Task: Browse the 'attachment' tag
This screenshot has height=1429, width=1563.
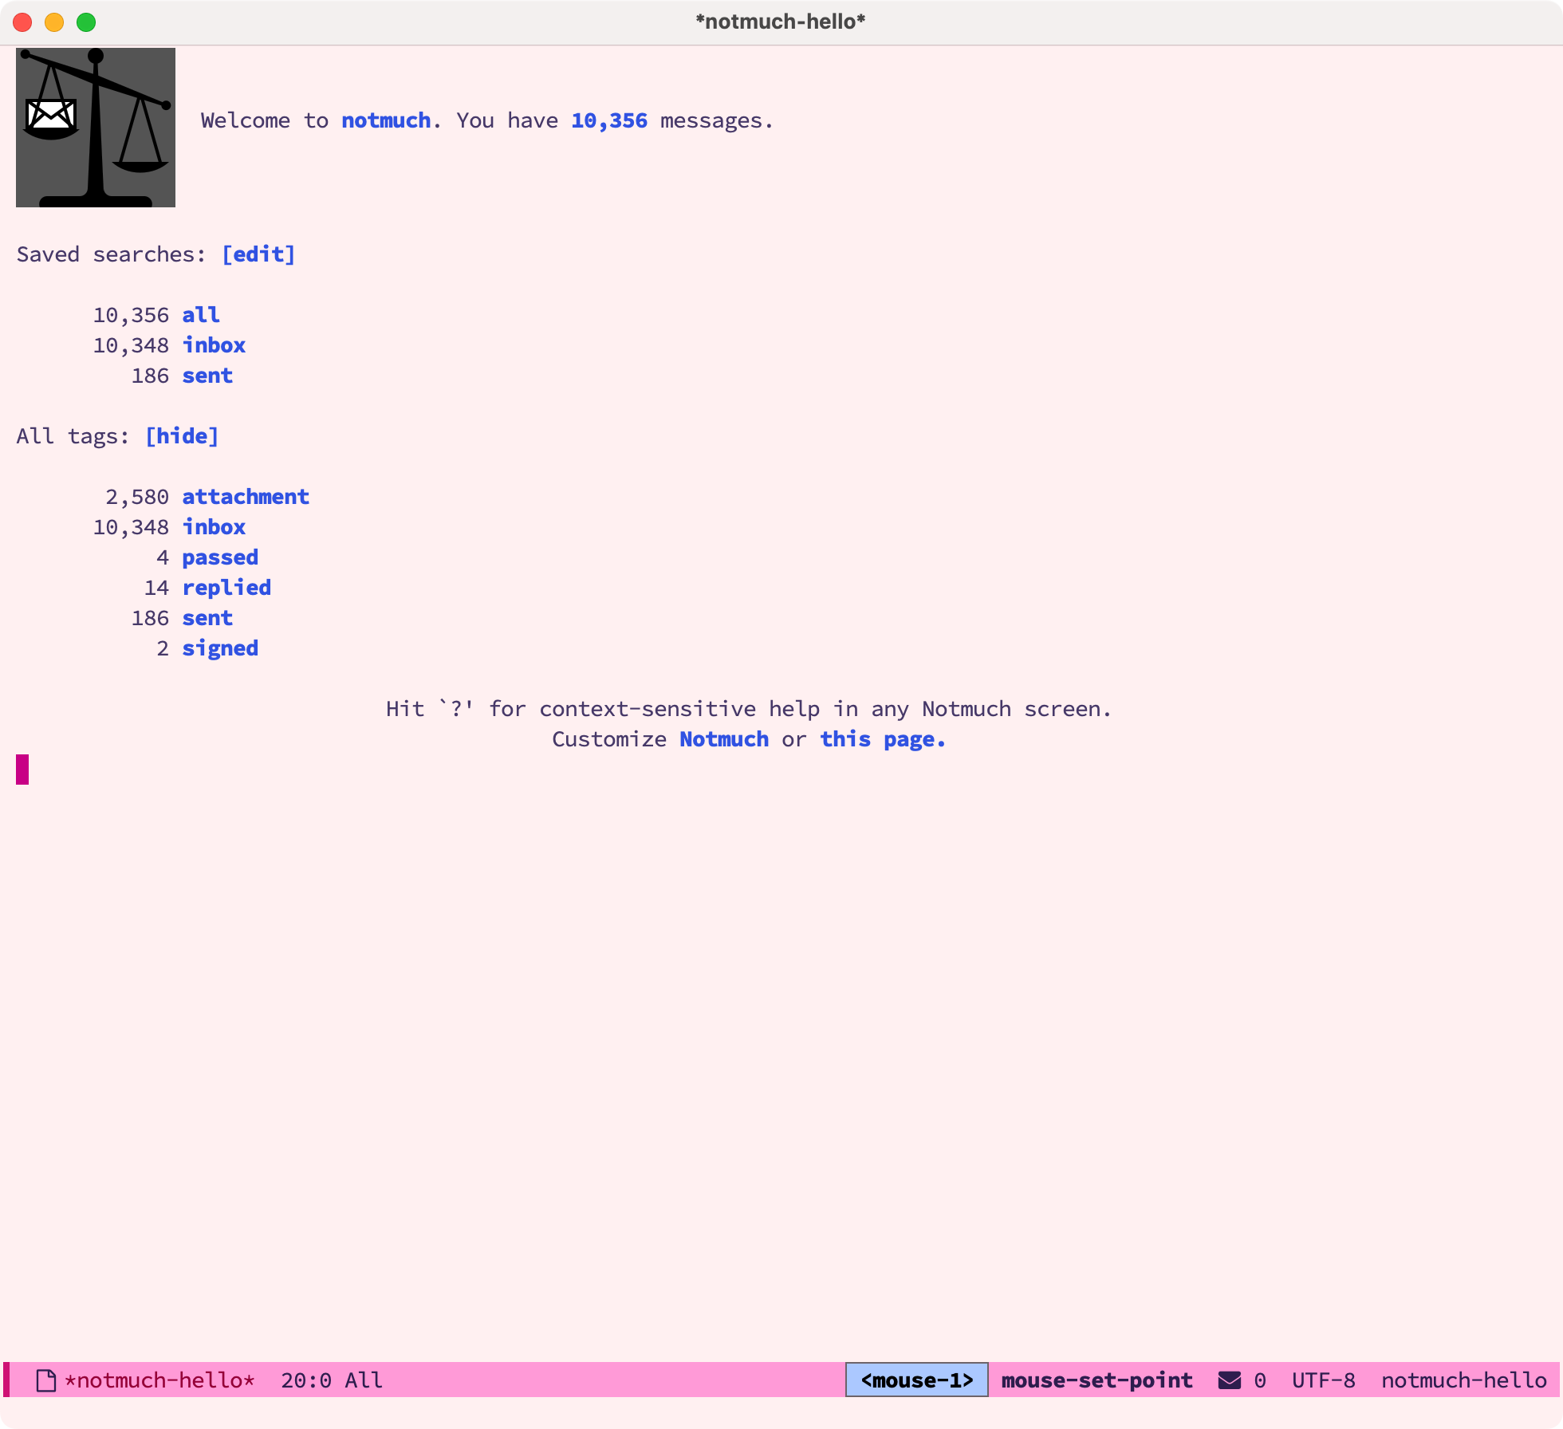Action: (246, 497)
